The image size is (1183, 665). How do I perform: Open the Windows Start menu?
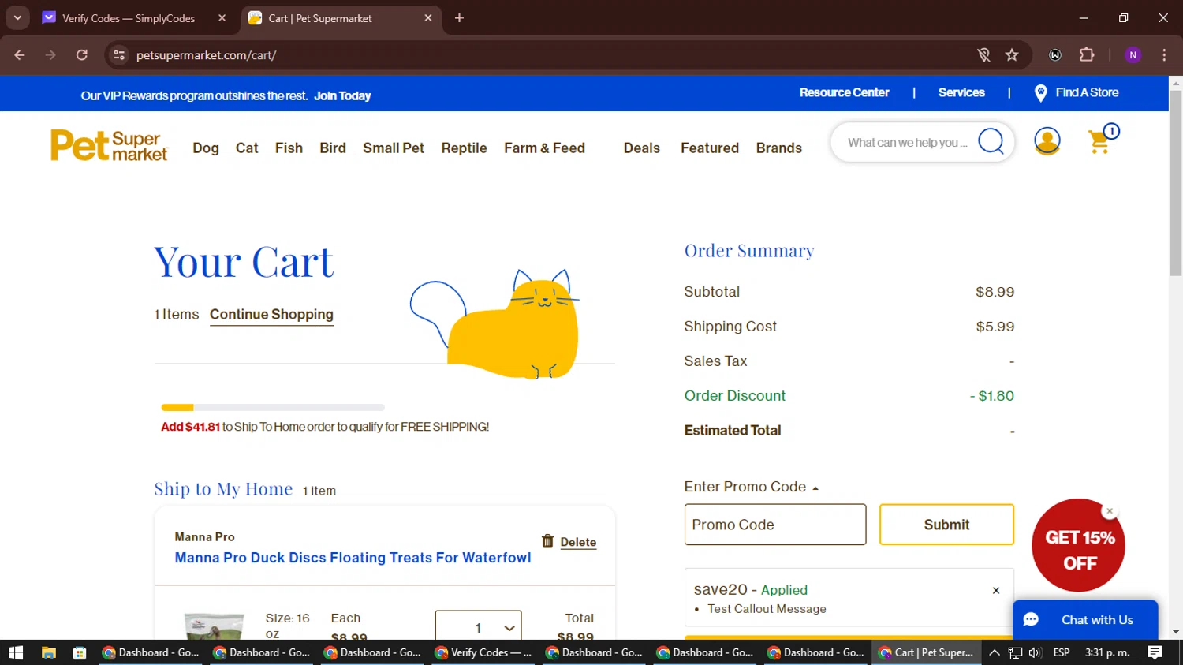point(16,652)
